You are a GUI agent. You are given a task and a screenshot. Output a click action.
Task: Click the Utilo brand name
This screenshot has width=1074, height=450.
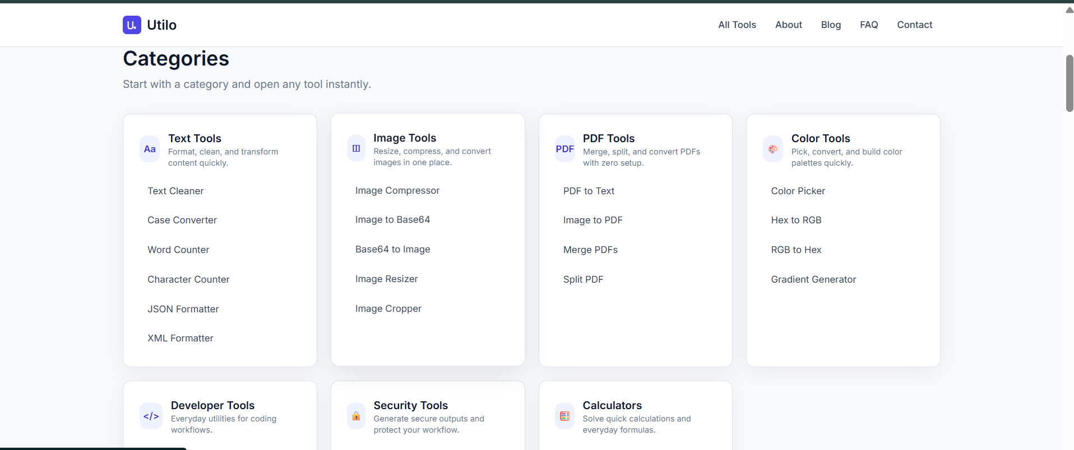point(161,25)
